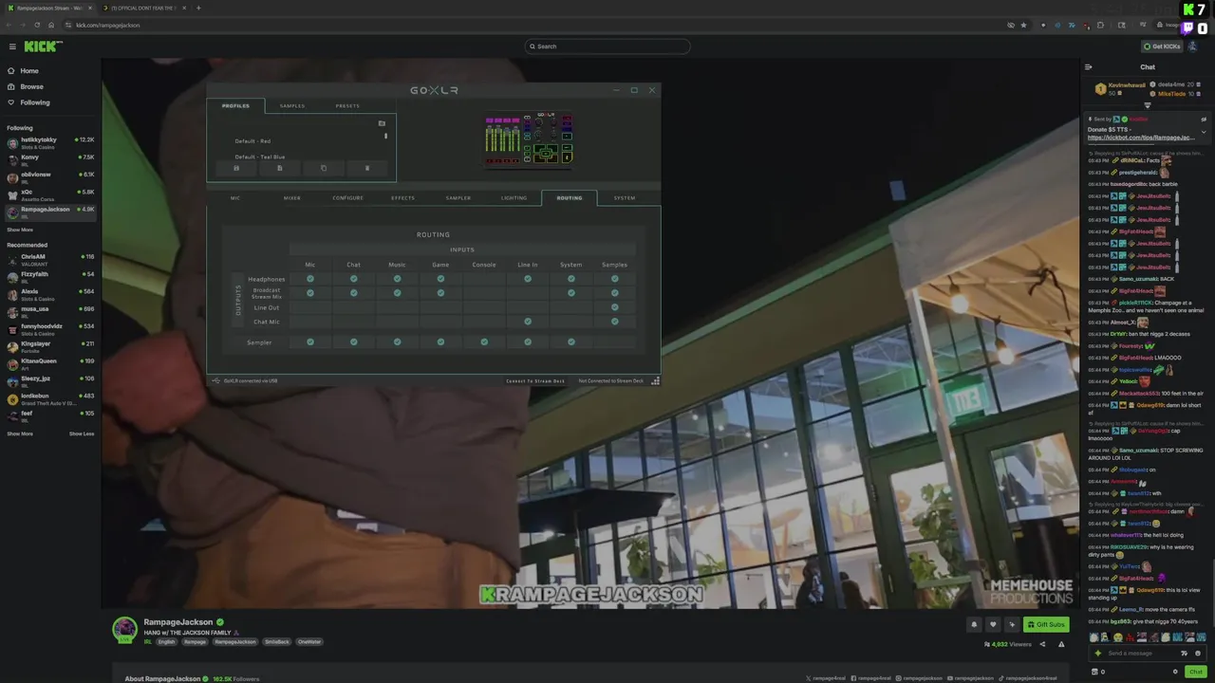Click the share icon next to Viewers count
Screen dimensions: 1215x683
(1042, 644)
